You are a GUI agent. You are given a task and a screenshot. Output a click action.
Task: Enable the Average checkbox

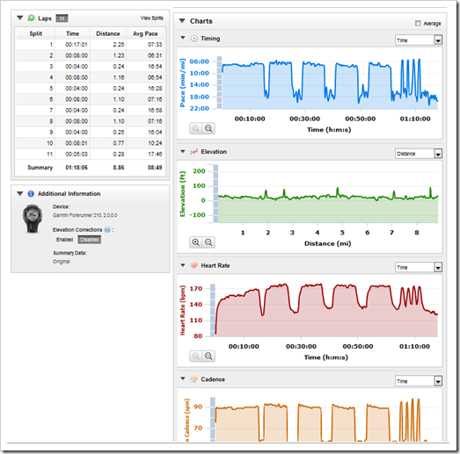point(418,23)
